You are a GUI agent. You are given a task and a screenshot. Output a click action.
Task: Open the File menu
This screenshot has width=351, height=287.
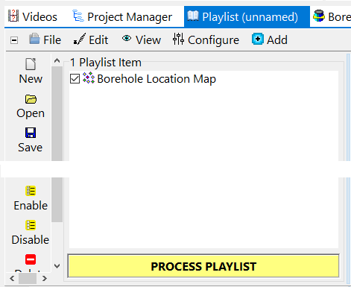(45, 40)
